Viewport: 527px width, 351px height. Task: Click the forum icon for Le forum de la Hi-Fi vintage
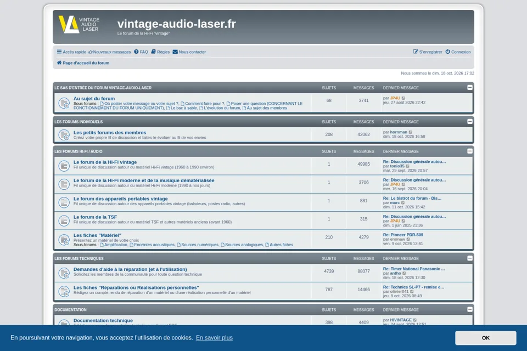64,166
